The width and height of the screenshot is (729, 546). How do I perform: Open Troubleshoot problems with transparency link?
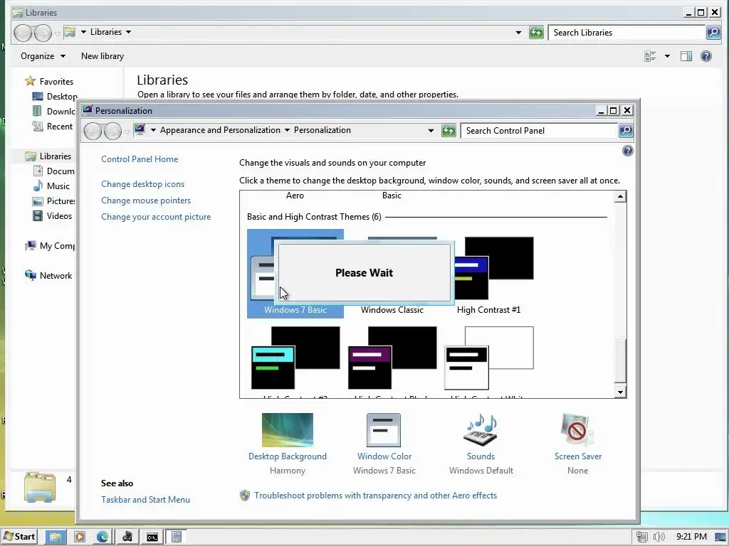[x=375, y=496]
